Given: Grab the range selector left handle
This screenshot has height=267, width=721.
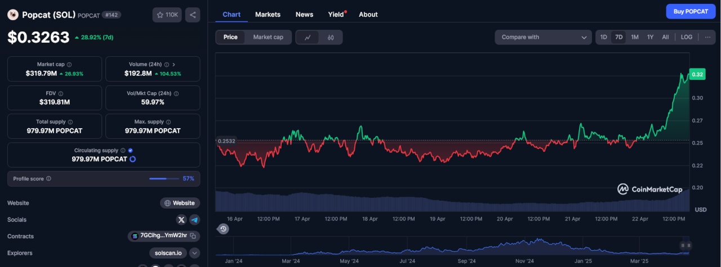Looking at the screenshot, I should pyautogui.click(x=683, y=245).
